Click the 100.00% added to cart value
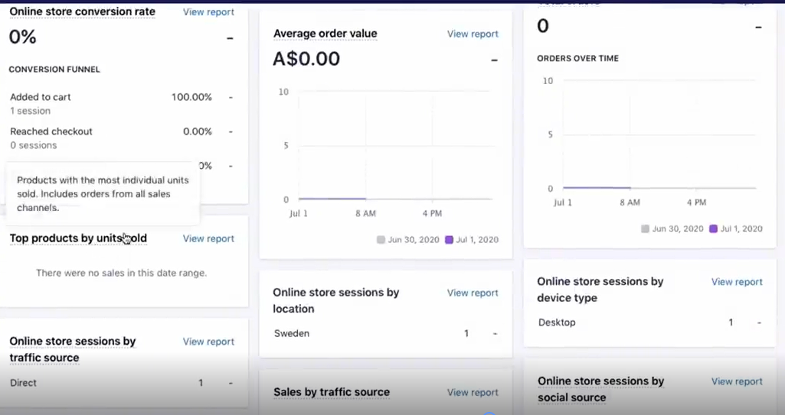785x415 pixels. point(191,97)
